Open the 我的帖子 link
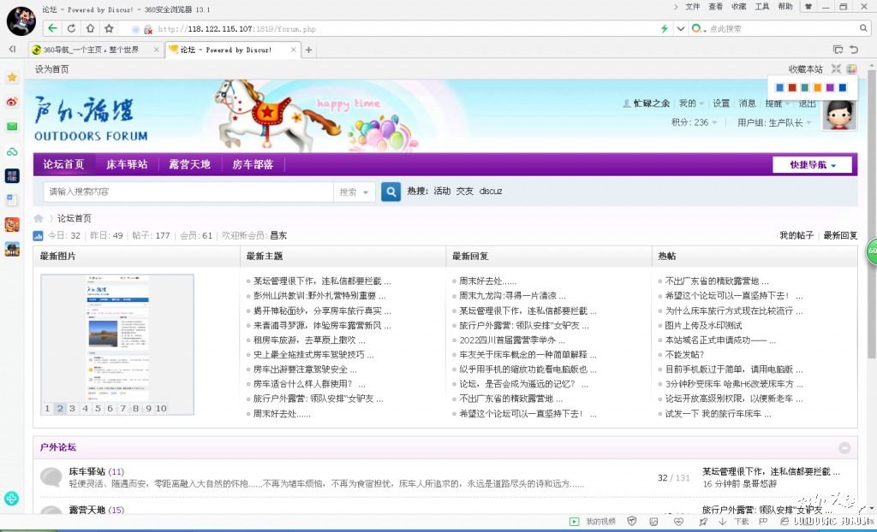This screenshot has height=532, width=877. [x=796, y=235]
